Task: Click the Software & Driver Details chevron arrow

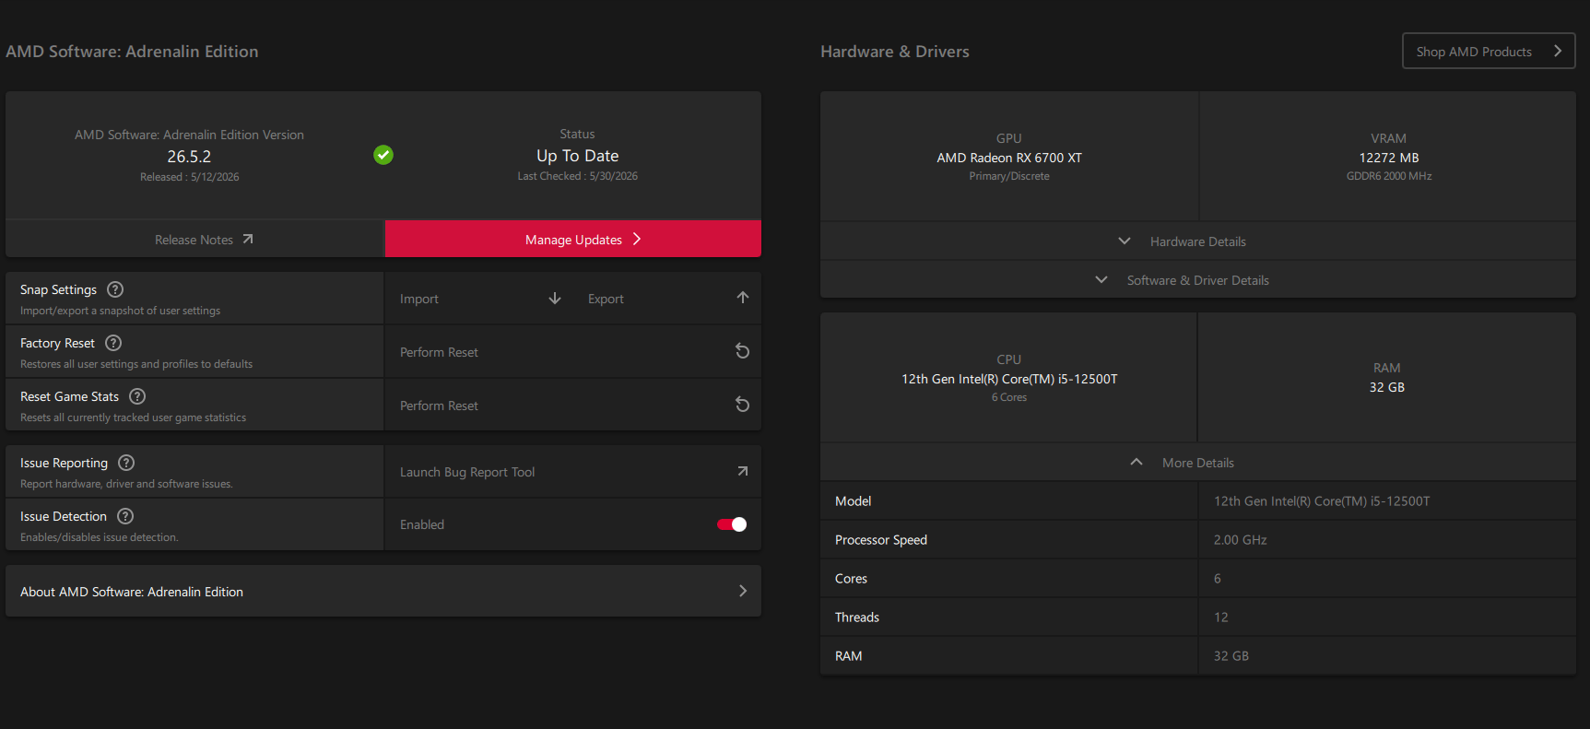Action: (x=1101, y=280)
